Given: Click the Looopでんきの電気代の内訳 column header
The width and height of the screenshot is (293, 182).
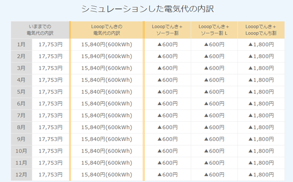Looking at the screenshot, I should click(107, 30).
